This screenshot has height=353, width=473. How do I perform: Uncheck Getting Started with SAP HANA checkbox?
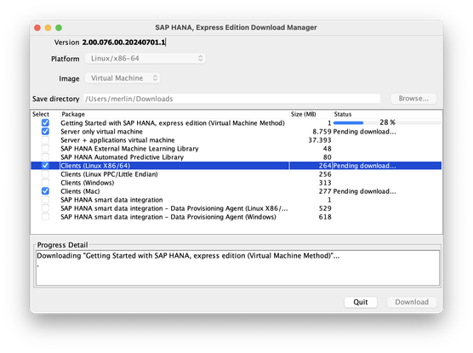click(45, 122)
